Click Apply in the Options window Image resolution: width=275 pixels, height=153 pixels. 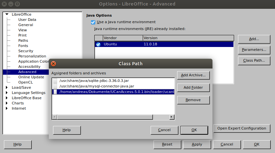(197, 145)
